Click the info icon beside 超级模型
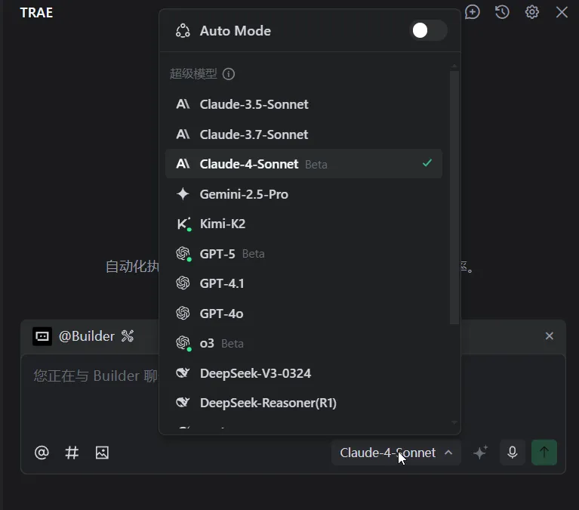Image resolution: width=579 pixels, height=510 pixels. click(229, 74)
